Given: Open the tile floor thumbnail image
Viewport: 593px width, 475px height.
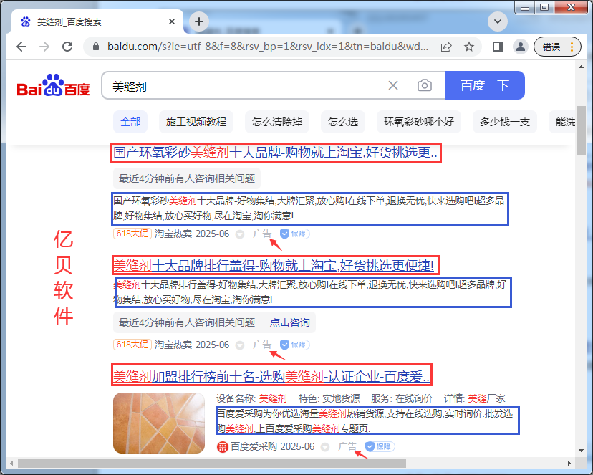Looking at the screenshot, I should tap(159, 423).
